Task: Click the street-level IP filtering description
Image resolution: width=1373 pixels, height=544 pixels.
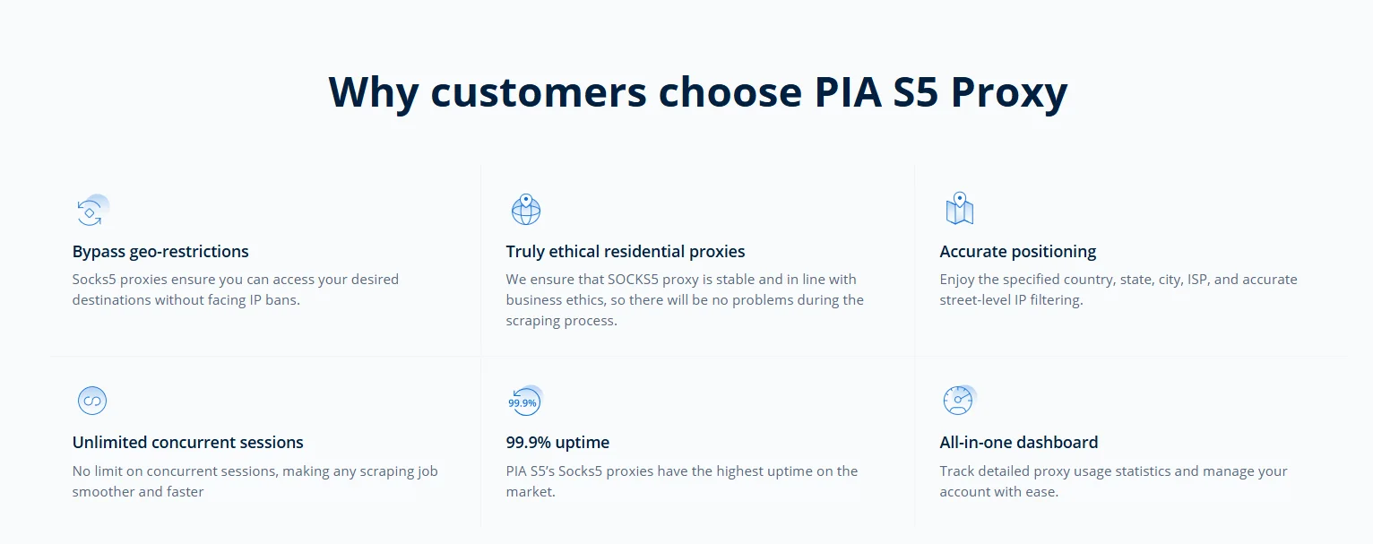Action: (1118, 289)
